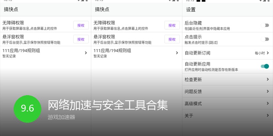Click the 设置 header title
273x136 pixels.
click(x=191, y=10)
